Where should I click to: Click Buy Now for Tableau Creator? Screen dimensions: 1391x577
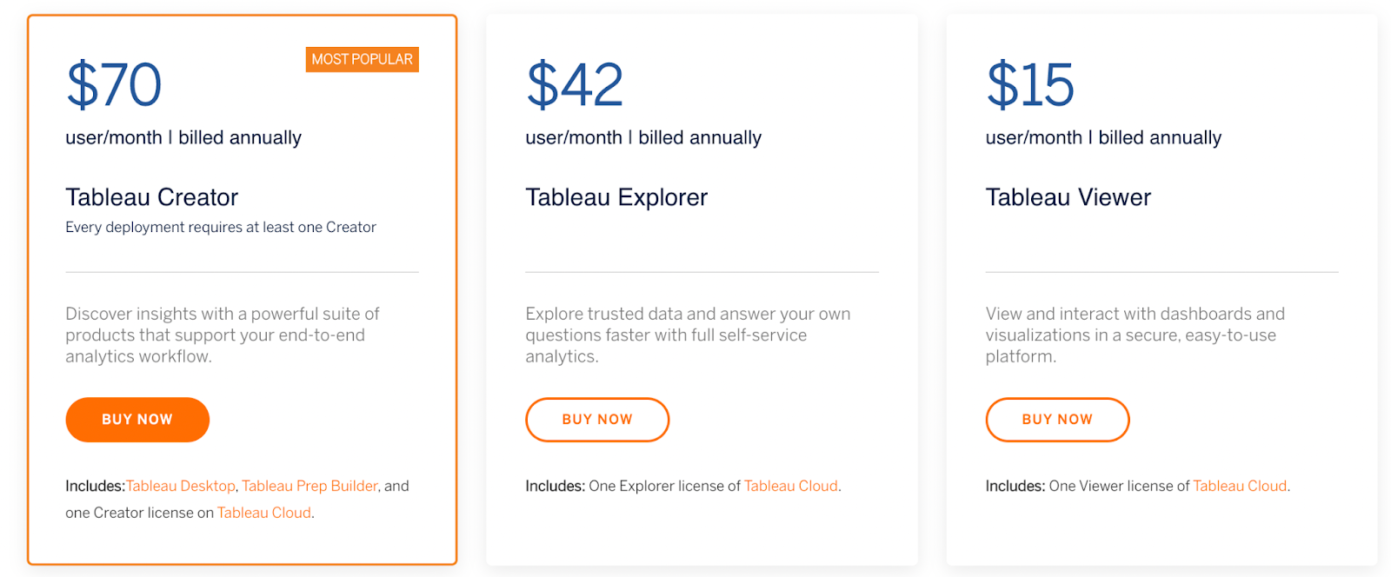(137, 420)
